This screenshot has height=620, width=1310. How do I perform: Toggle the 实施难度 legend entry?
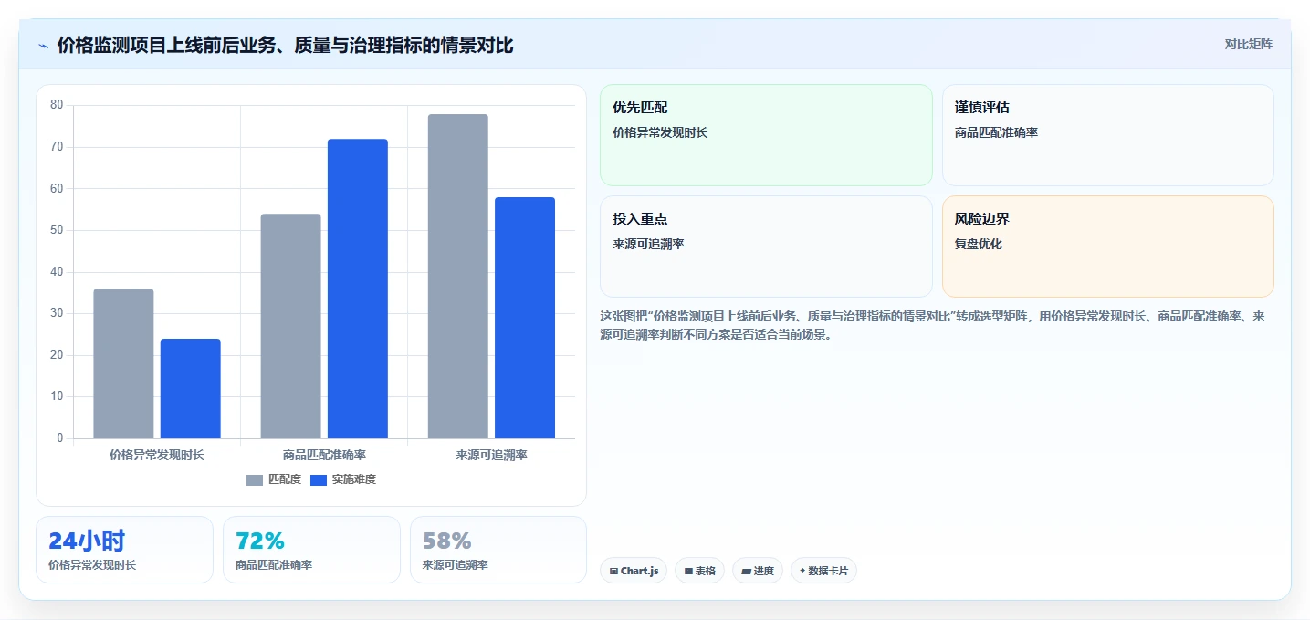(343, 479)
